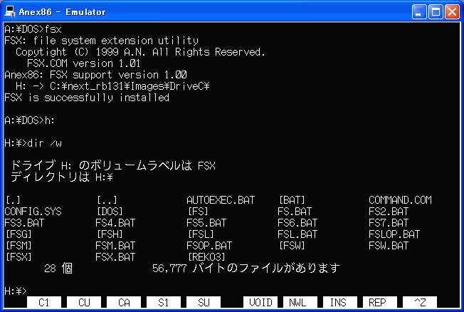This screenshot has height=312, width=464.
Task: Click the INS function key label
Action: coord(340,303)
